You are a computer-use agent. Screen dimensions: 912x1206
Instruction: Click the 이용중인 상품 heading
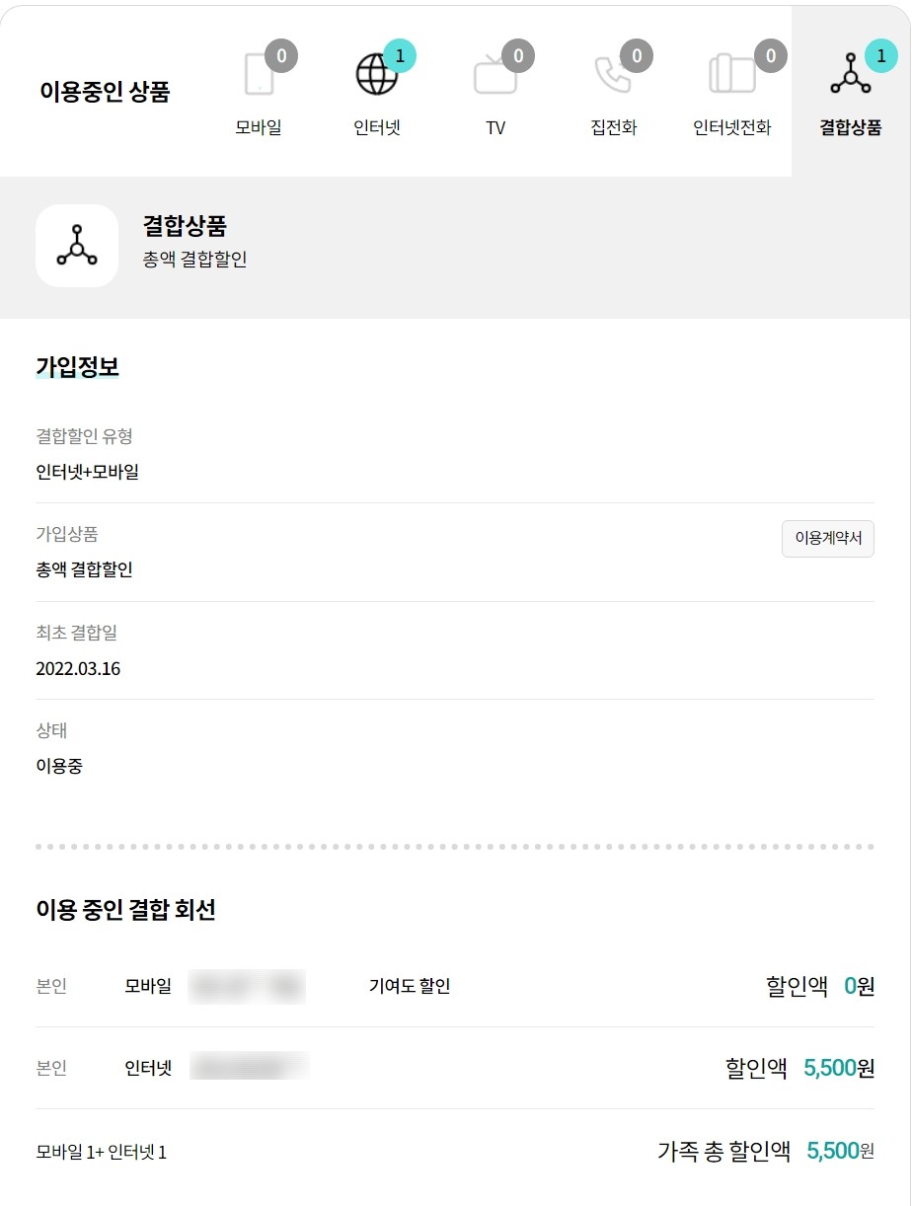(105, 92)
